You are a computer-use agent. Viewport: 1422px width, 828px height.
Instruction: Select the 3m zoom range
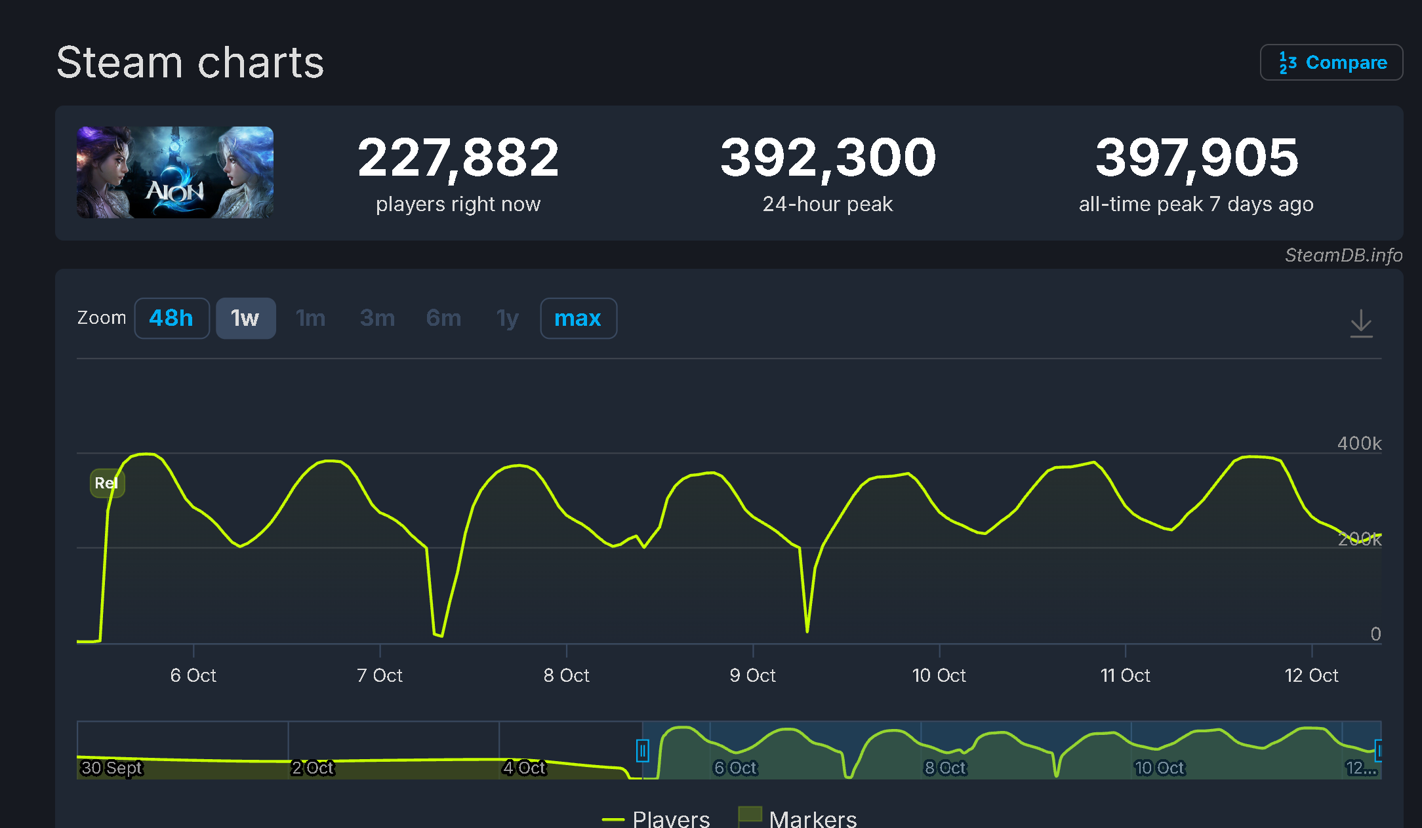[x=378, y=318]
